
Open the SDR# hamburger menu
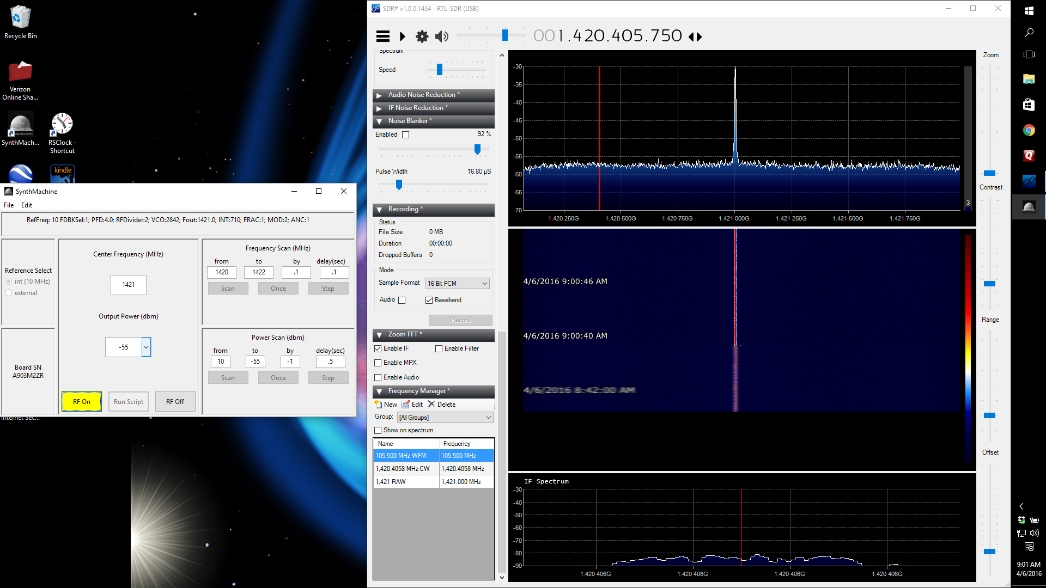coord(383,36)
